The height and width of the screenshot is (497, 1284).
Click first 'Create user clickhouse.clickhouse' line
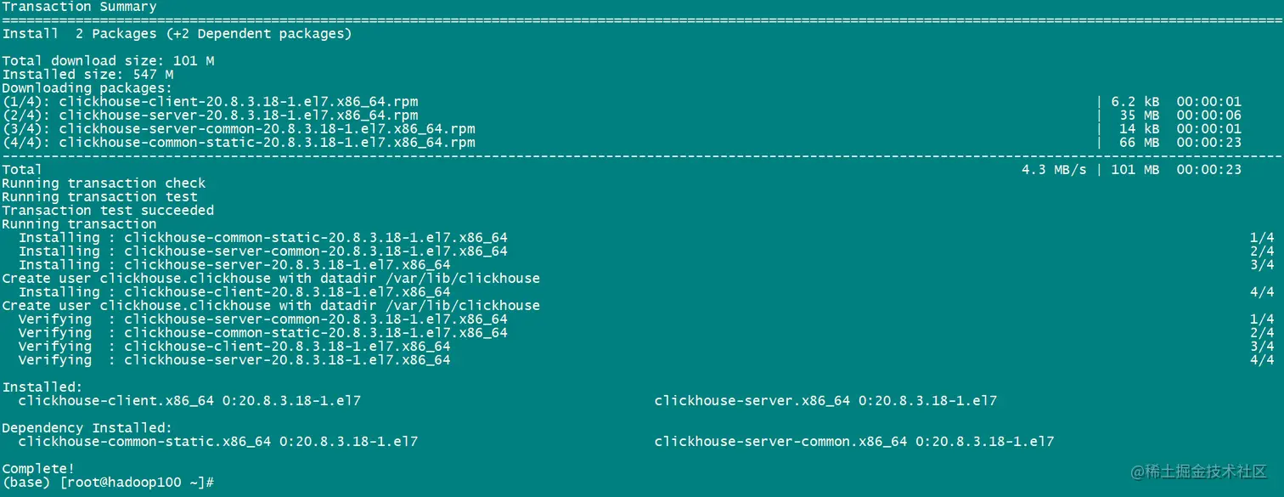pos(270,279)
